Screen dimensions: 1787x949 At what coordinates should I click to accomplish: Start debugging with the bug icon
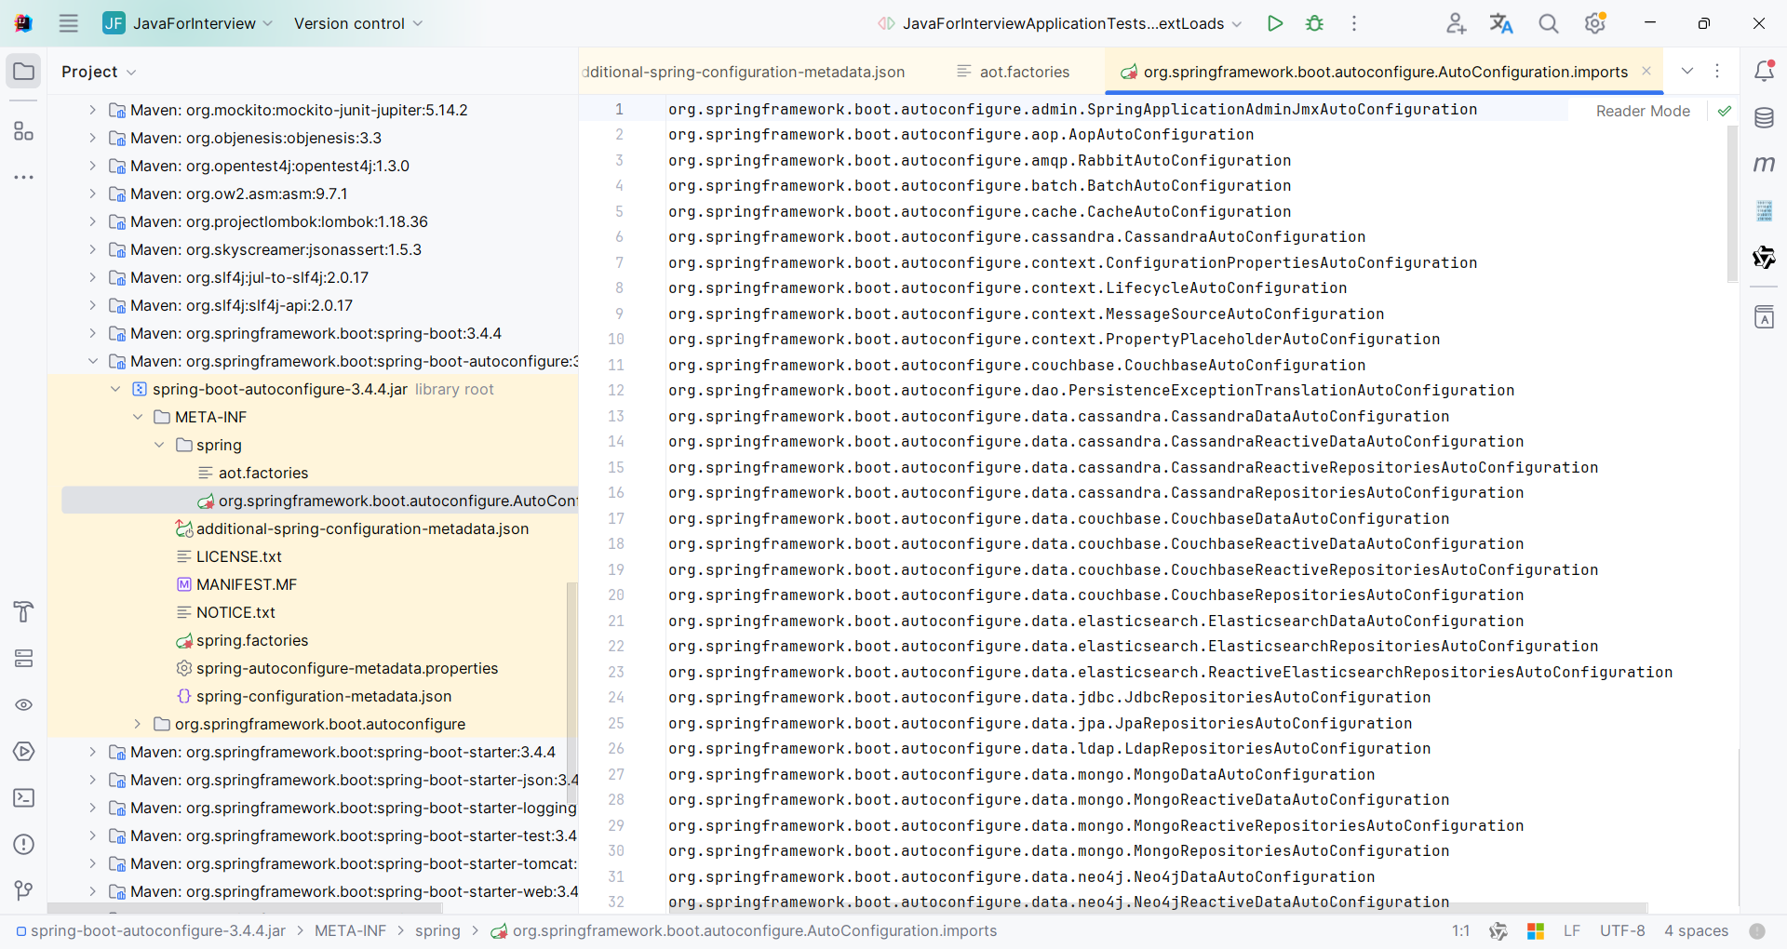pyautogui.click(x=1314, y=23)
